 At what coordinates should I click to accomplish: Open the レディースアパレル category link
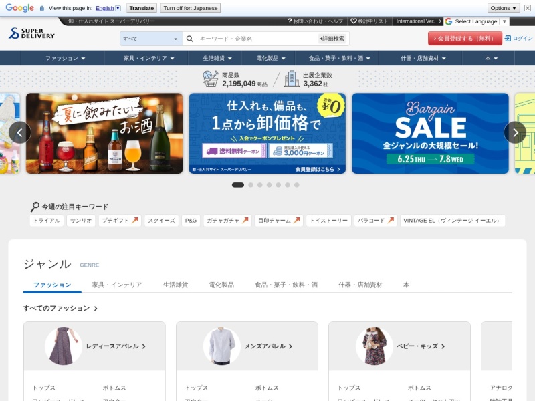tap(116, 346)
